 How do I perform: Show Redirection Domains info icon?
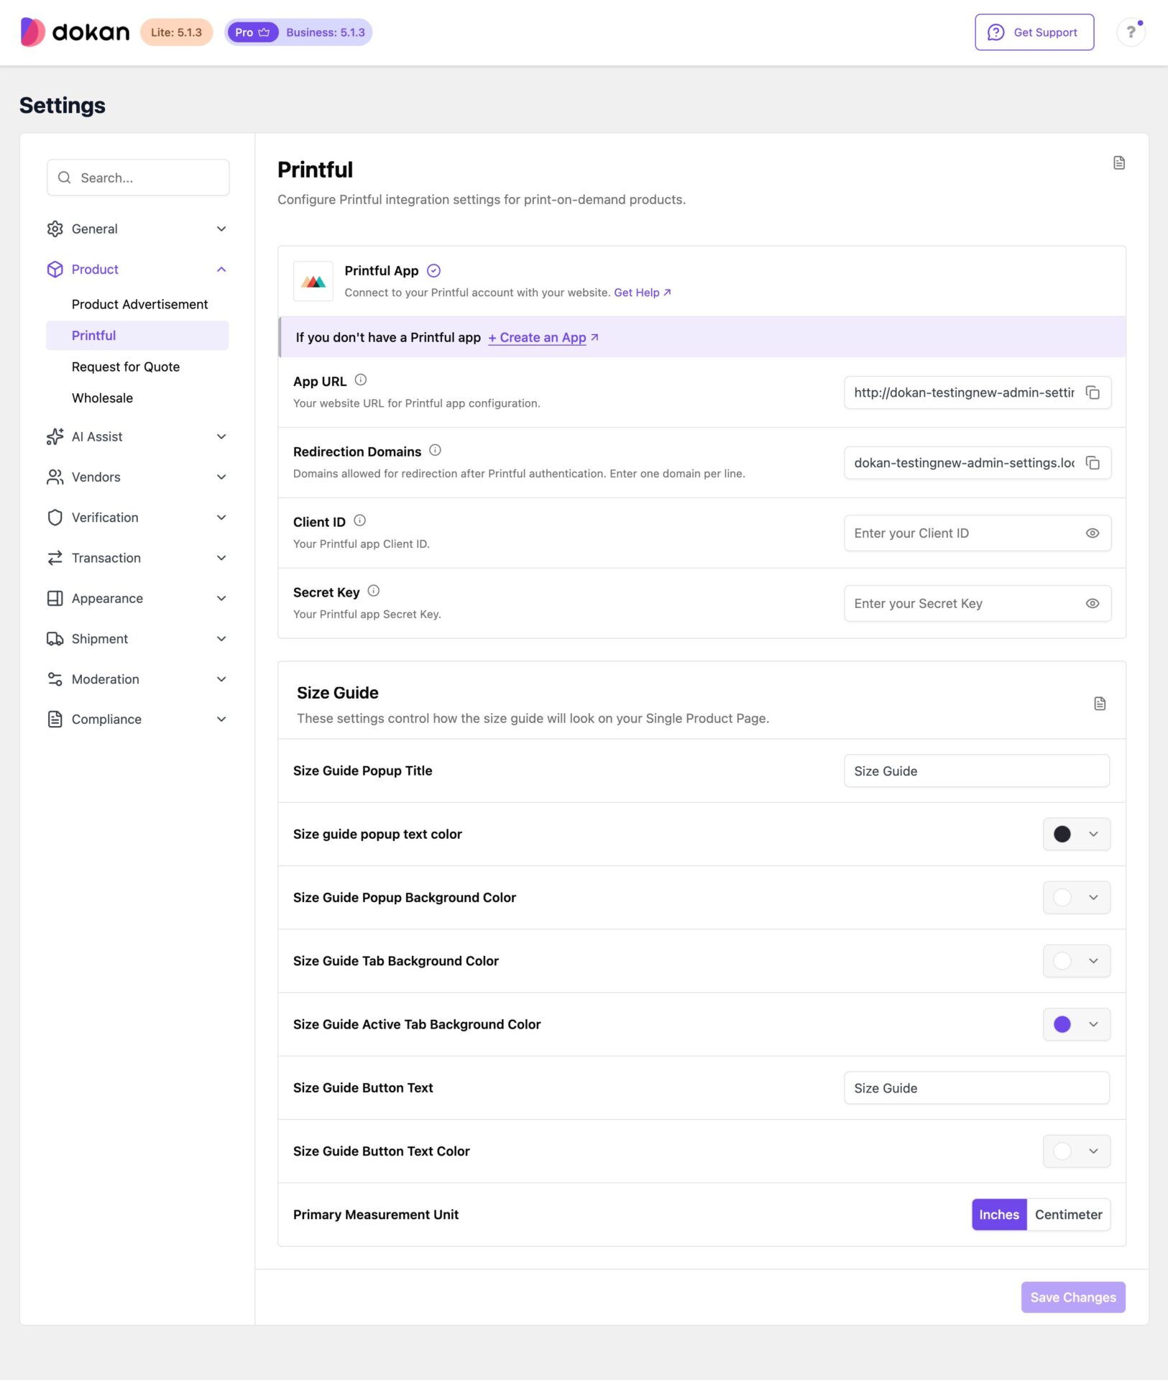coord(435,451)
